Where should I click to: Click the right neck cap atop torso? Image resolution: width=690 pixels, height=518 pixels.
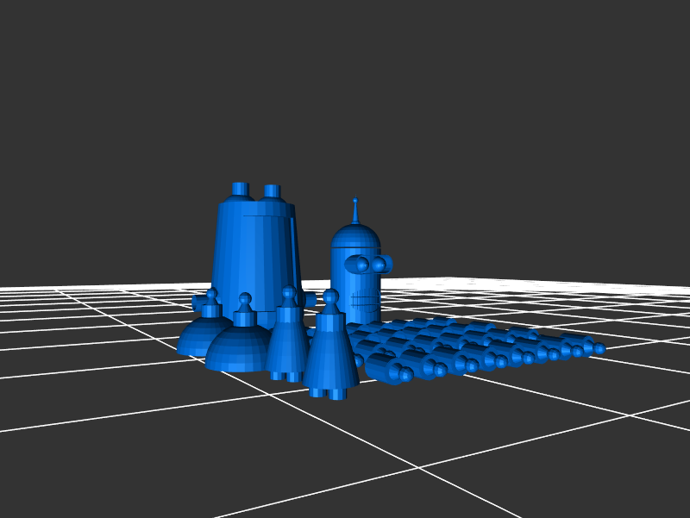click(x=272, y=191)
